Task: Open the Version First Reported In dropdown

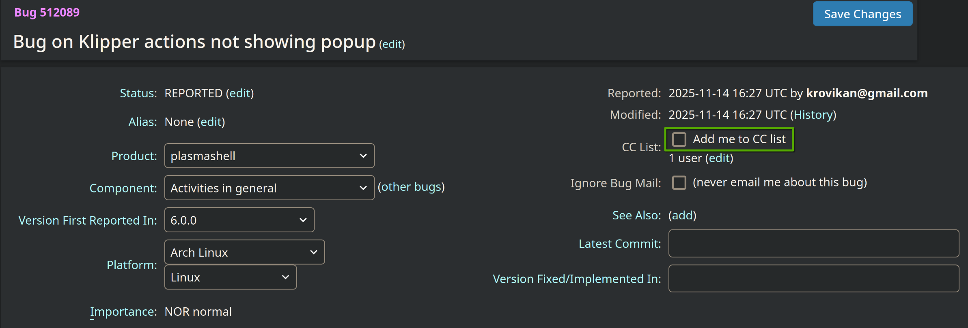Action: [239, 220]
